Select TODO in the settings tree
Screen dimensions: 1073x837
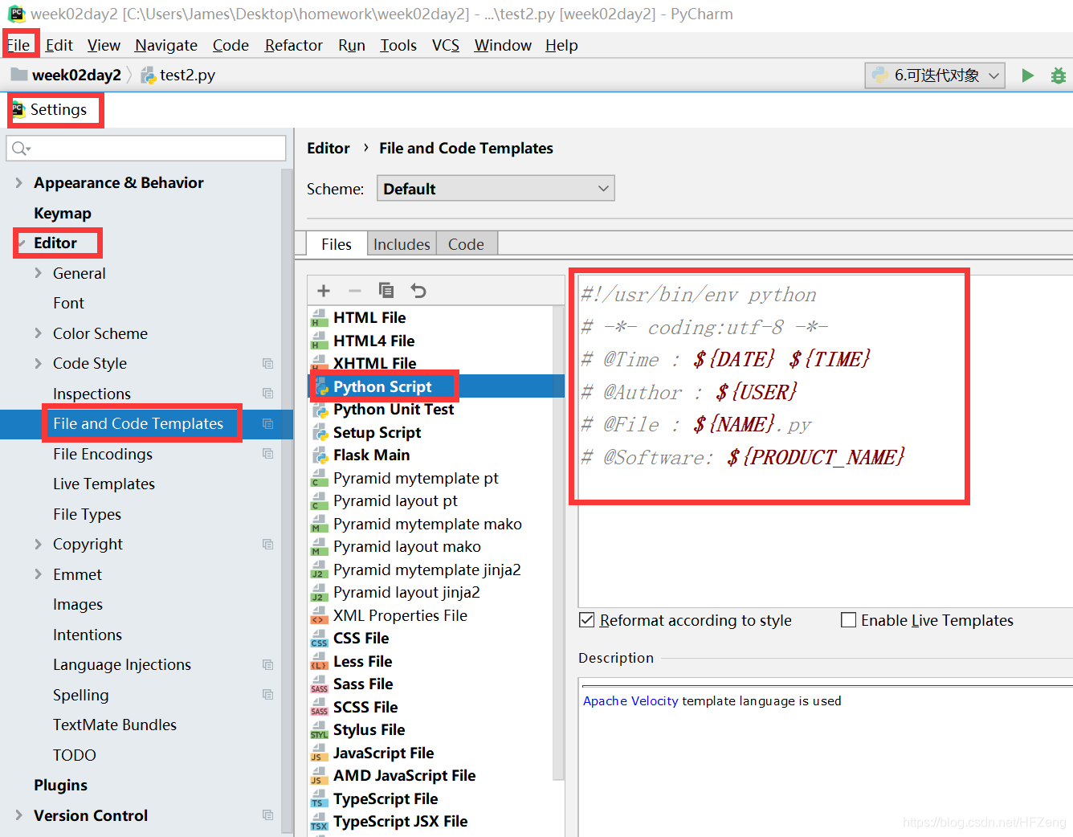click(74, 756)
